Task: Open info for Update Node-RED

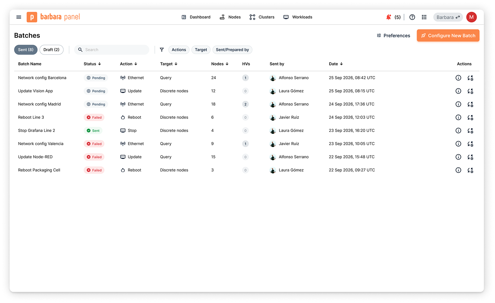Action: tap(458, 157)
